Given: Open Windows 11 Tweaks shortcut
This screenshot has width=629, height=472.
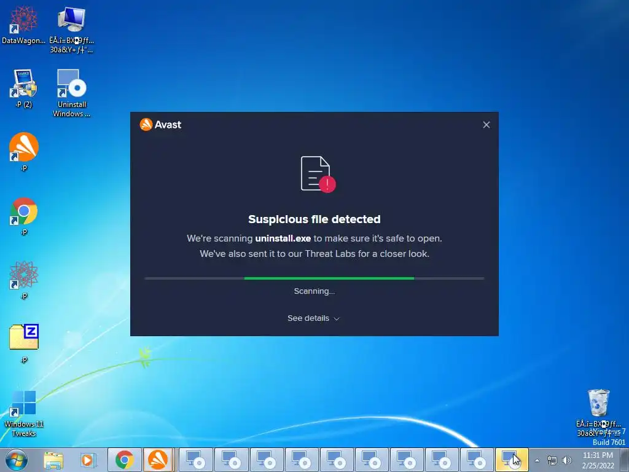Looking at the screenshot, I should [x=24, y=414].
